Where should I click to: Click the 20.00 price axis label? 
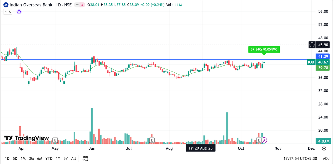point(324,130)
